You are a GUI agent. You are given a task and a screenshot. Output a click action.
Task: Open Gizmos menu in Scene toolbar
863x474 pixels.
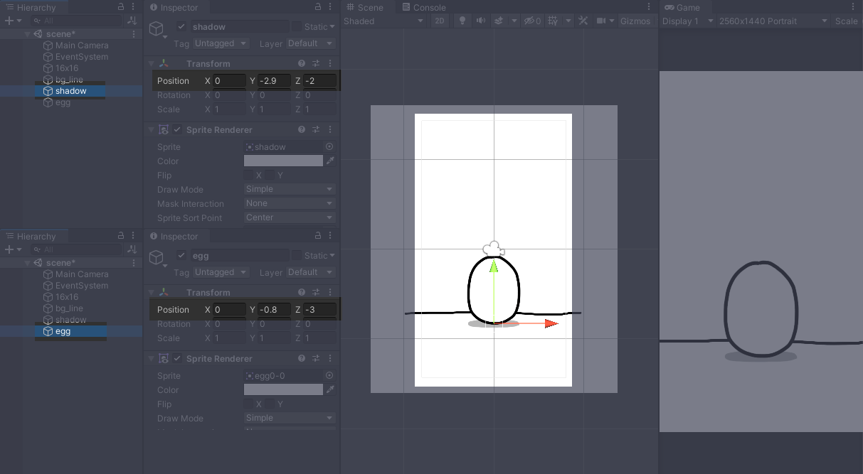[x=635, y=21]
